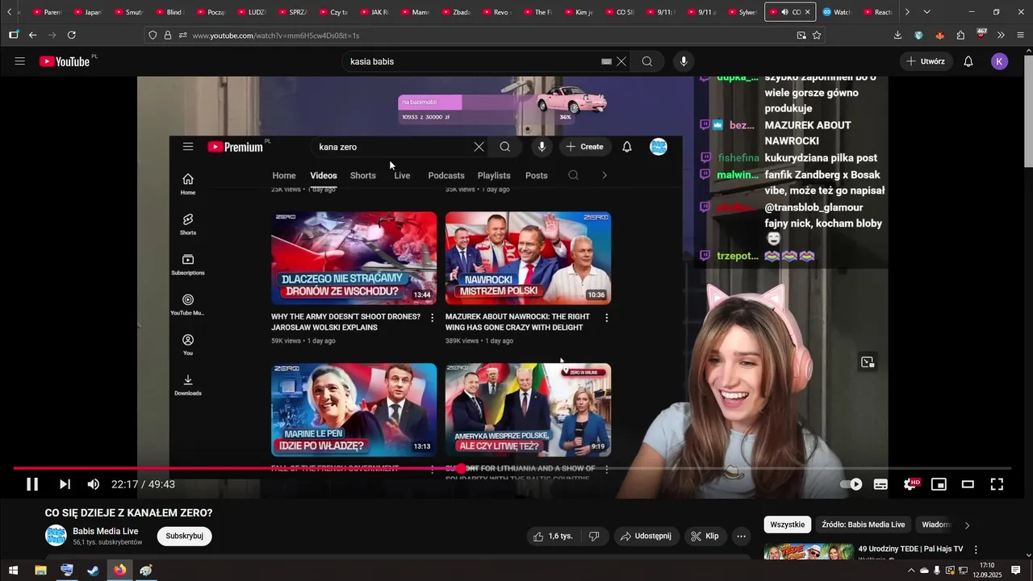Expand toolbar overflow (double chevron)
Viewport: 1033px width, 581px height.
point(1001,36)
